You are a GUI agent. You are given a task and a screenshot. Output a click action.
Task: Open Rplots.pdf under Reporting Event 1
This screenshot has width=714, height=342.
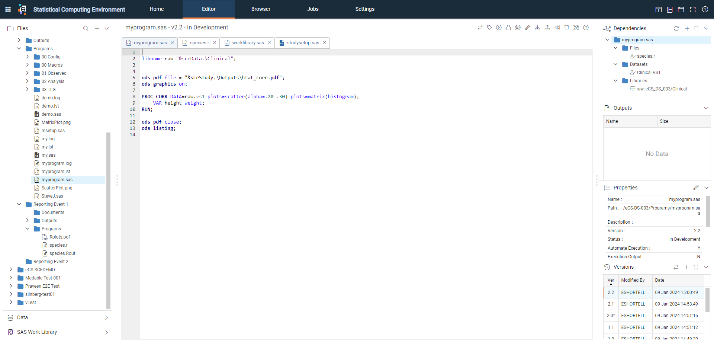coord(59,237)
